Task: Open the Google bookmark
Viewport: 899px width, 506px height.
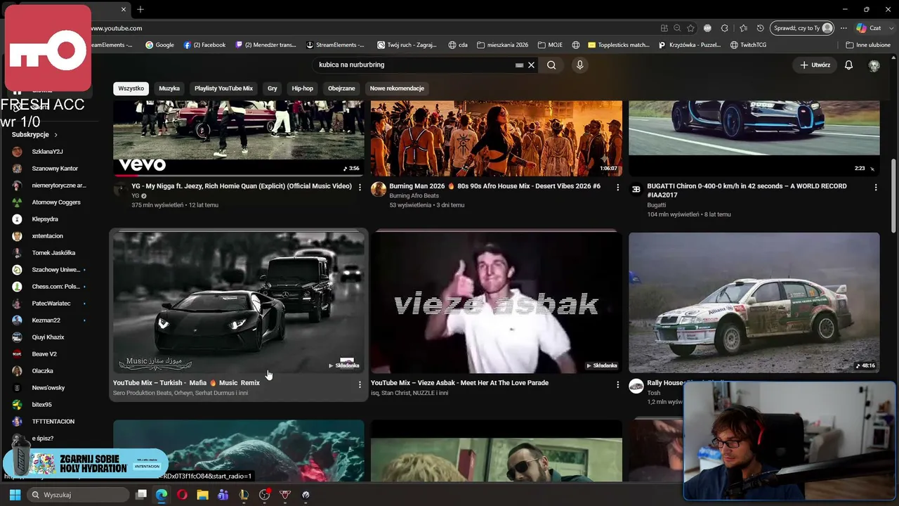Action: point(159,45)
